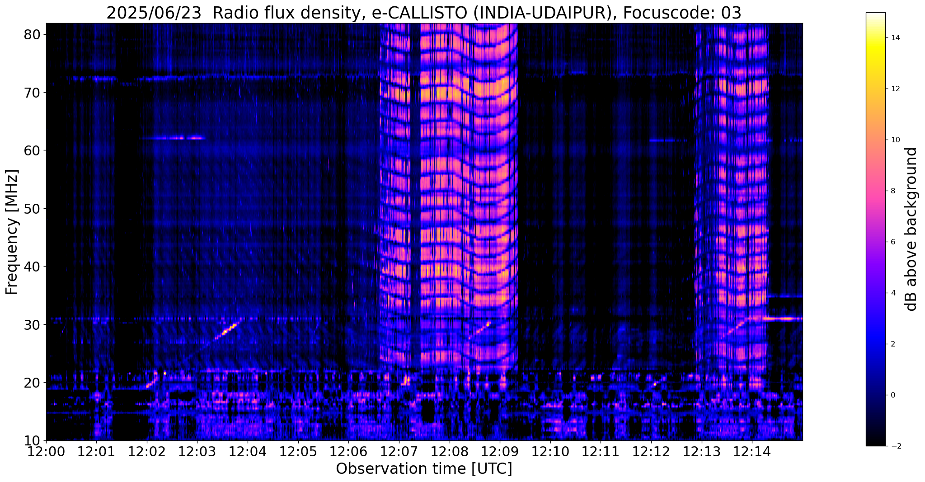925x482 pixels.
Task: Click the 70 MHz frequency tick label
Action: (x=32, y=93)
